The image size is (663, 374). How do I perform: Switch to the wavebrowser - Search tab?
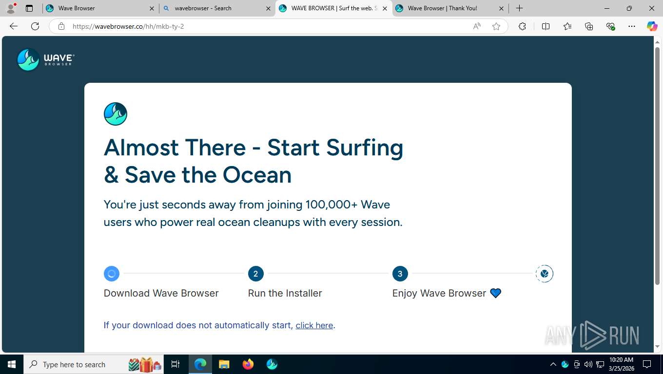click(217, 8)
